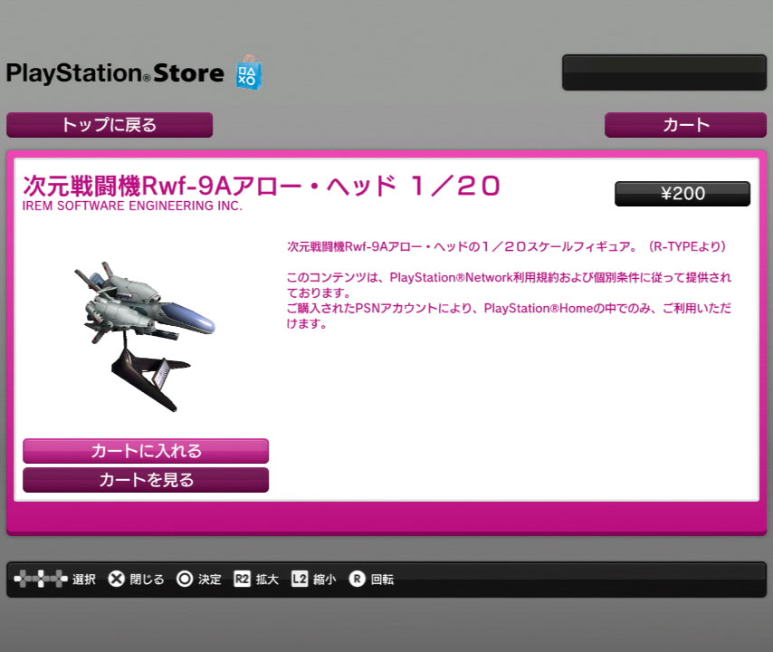Click the product description text paragraph

click(509, 285)
